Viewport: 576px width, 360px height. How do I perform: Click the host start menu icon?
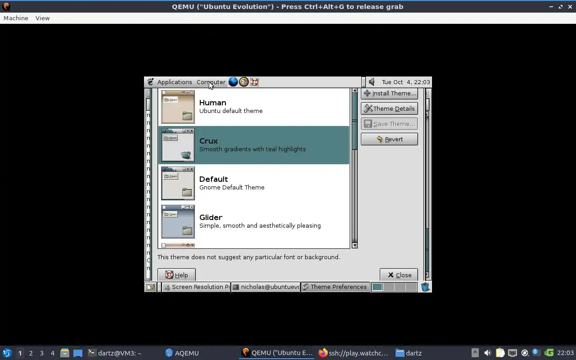click(7, 353)
